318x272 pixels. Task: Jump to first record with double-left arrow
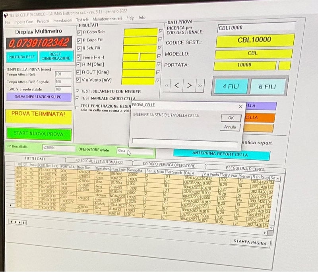167,85
